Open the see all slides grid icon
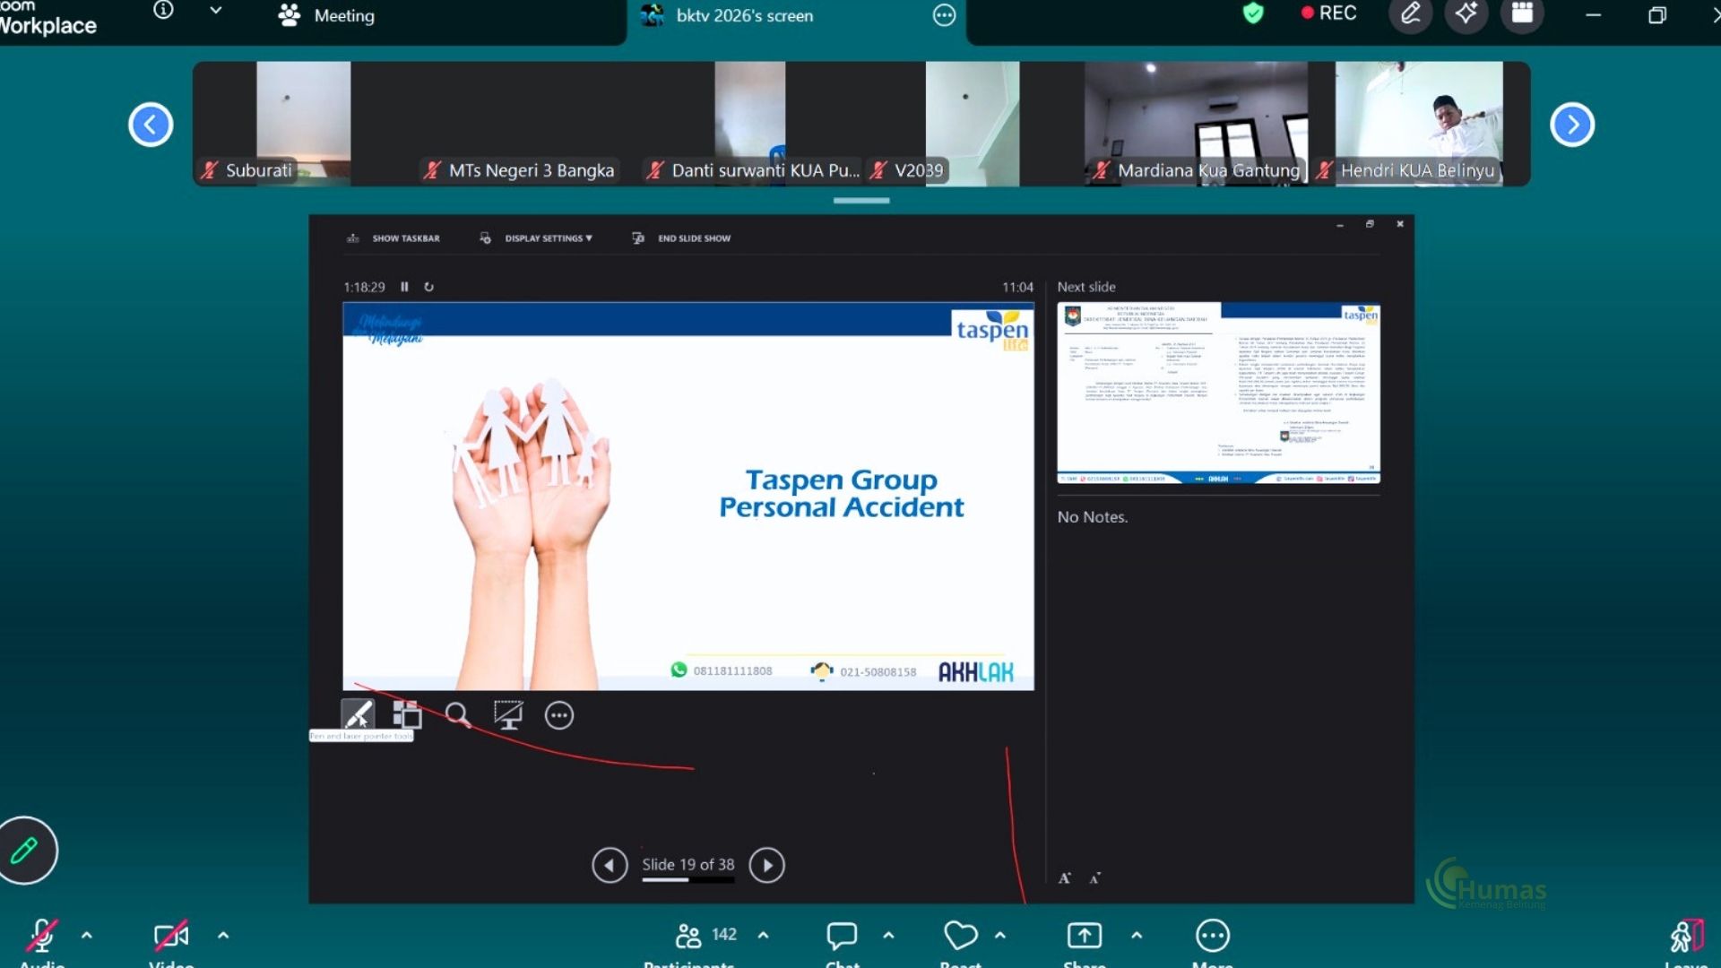 coord(407,715)
